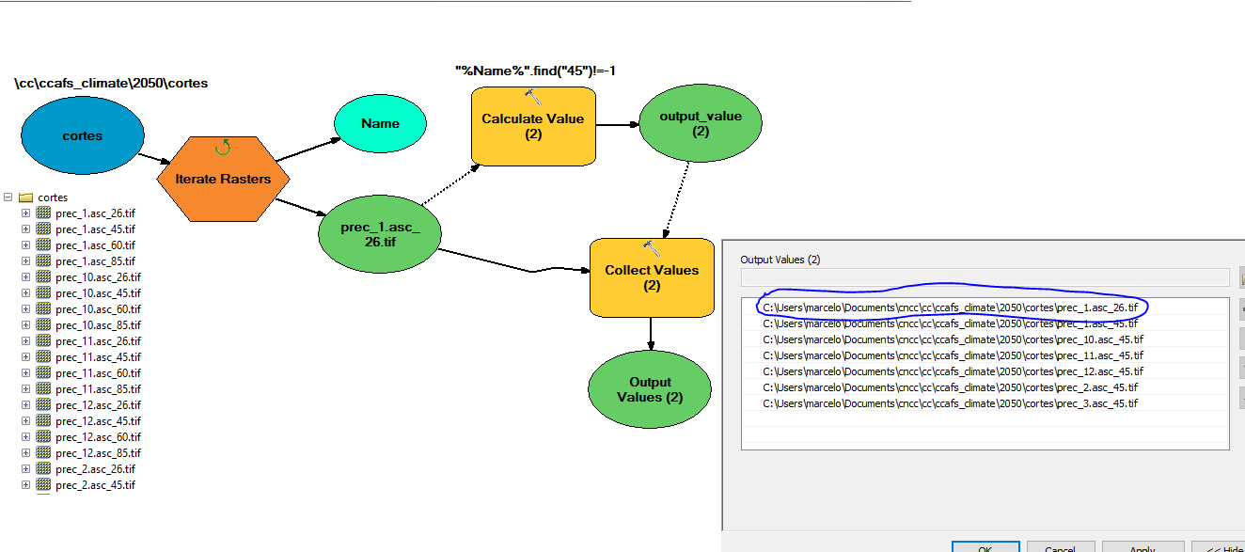Click the raster icon of prec_11.asc_45.tif in tree
The width and height of the screenshot is (1245, 552).
click(x=43, y=357)
